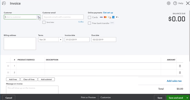Viewport: 190px width, 100px height.
Task: Expand the customer dropdown arrow
Action: [x=38, y=17]
